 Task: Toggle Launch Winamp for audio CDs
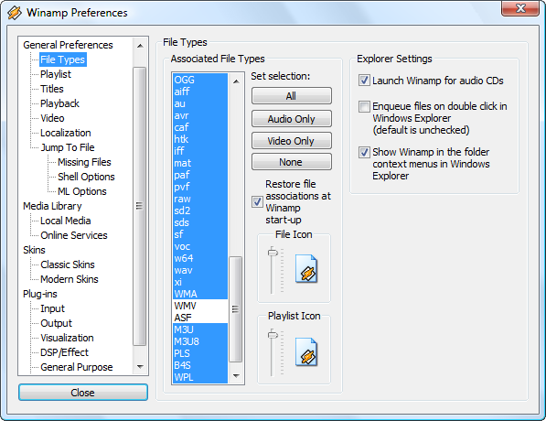(x=364, y=81)
